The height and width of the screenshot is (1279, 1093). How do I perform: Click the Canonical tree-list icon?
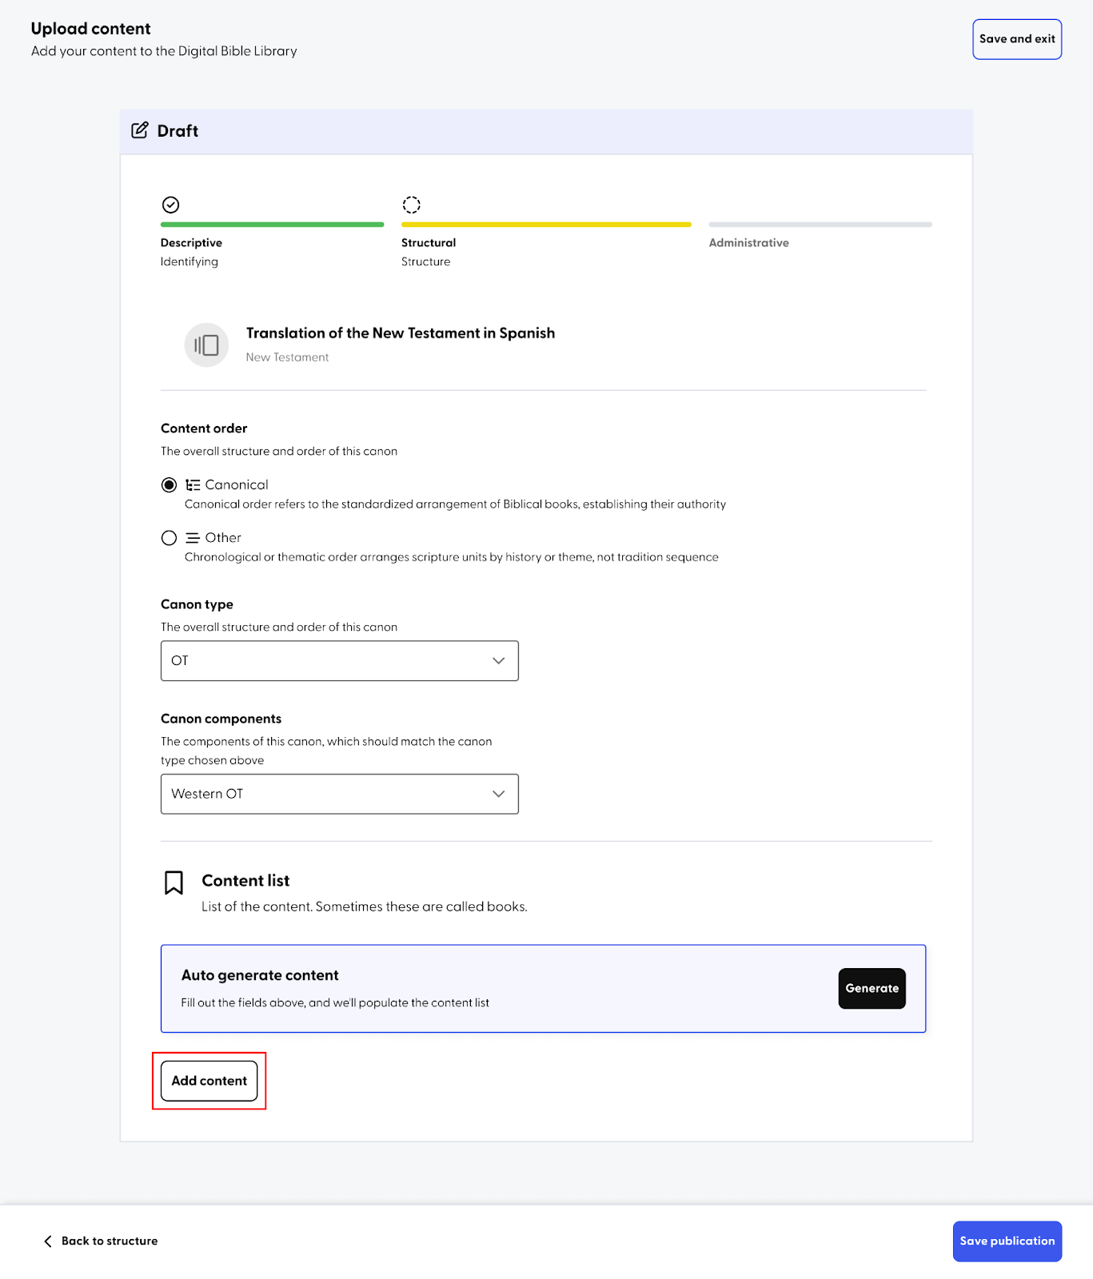pyautogui.click(x=193, y=485)
